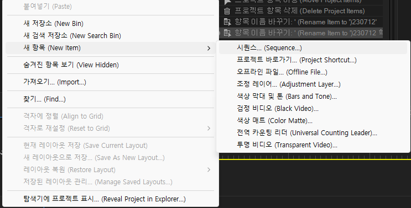This screenshot has height=208, width=411.
Task: Expand the Restore Layout submenu arrow
Action: coord(209,169)
